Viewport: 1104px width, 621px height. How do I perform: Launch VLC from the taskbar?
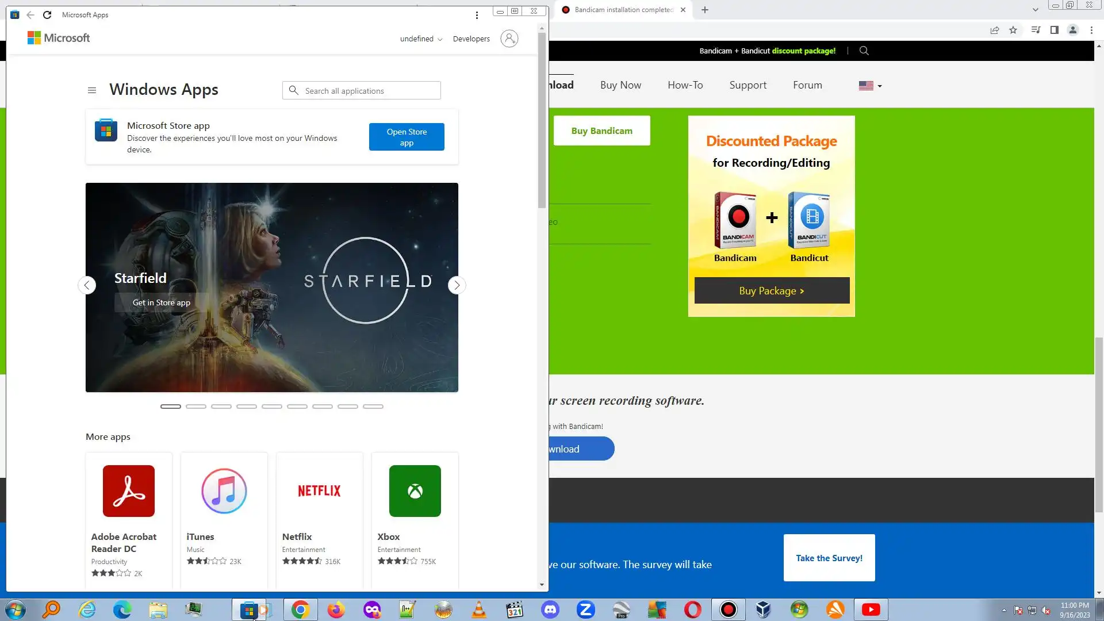(478, 609)
